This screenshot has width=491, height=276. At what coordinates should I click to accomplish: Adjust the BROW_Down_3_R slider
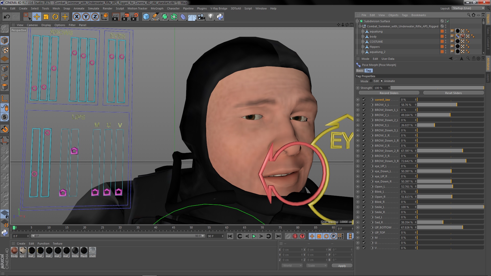click(450, 161)
